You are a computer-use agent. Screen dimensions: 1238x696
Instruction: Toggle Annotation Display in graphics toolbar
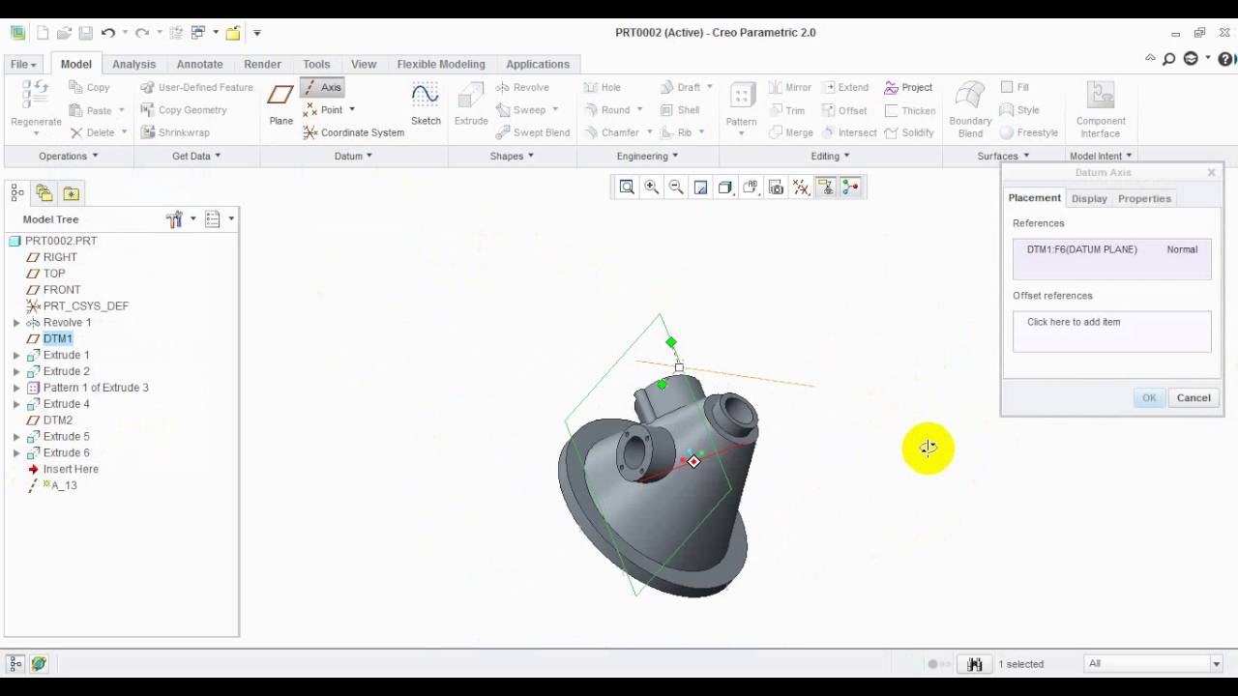(x=826, y=188)
